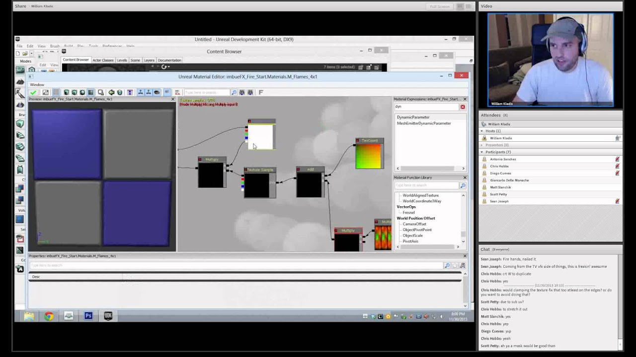The height and width of the screenshot is (357, 636).
Task: Close the Properties panel
Action: point(465,256)
